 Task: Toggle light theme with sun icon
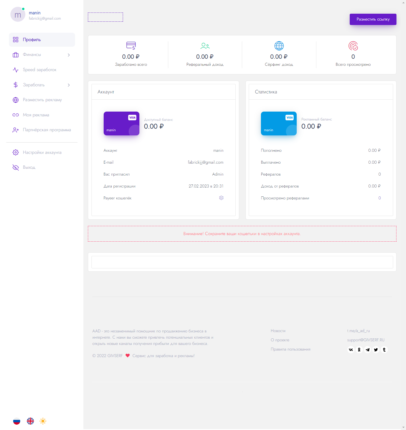click(x=43, y=421)
